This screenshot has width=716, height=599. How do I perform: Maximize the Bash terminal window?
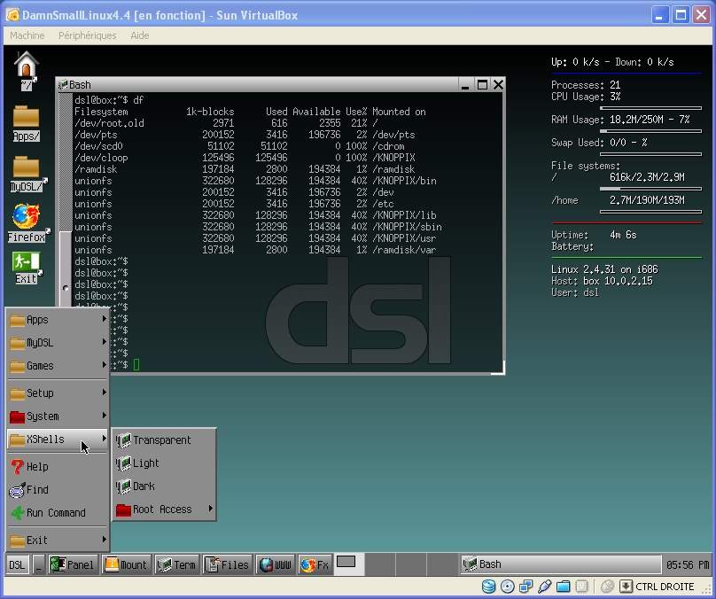[482, 85]
